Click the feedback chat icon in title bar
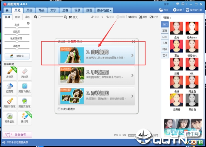Screen dimensions: 206x147 point(178,4)
